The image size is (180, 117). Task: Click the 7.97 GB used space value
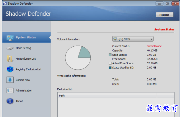[151, 55]
